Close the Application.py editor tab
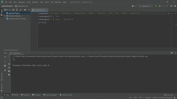Image resolution: width=177 pixels, height=99 pixels. pyautogui.click(x=46, y=10)
